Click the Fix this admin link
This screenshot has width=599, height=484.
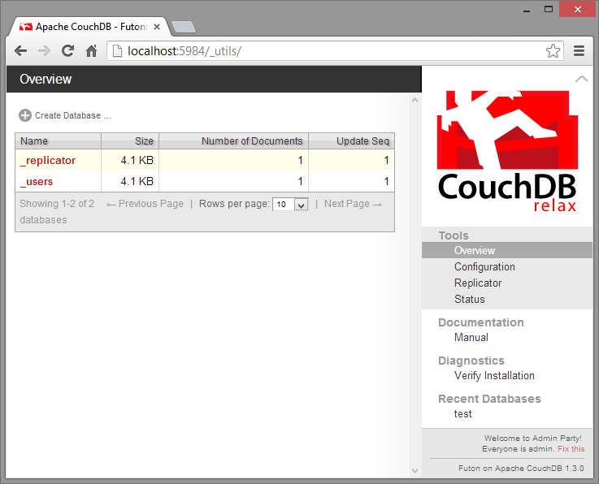point(571,449)
